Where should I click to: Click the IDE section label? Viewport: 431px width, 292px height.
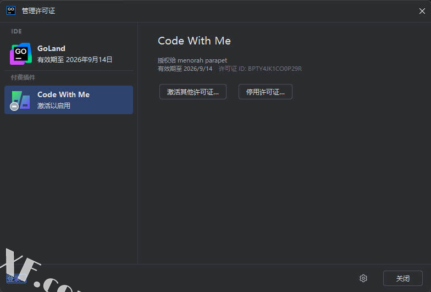[x=16, y=31]
